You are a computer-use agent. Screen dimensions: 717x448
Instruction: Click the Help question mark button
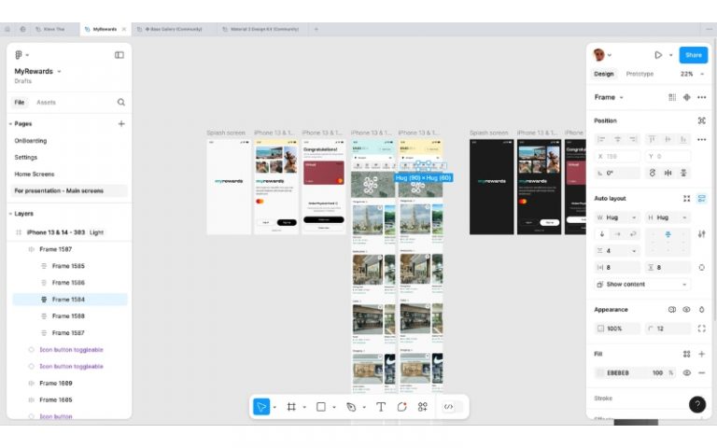pyautogui.click(x=696, y=404)
